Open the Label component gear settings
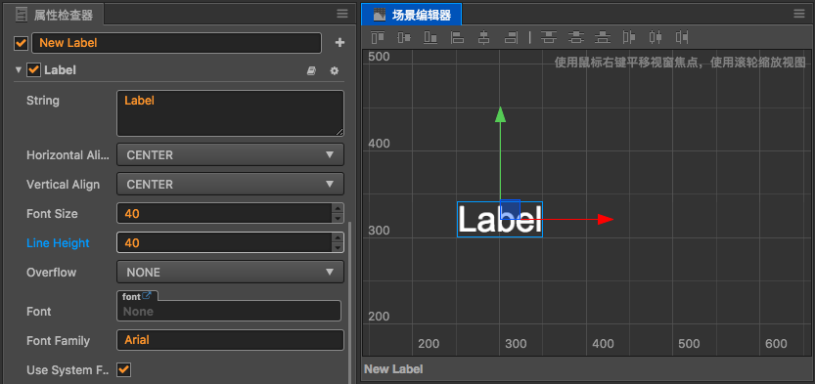Viewport: 815px width, 384px height. coord(335,71)
